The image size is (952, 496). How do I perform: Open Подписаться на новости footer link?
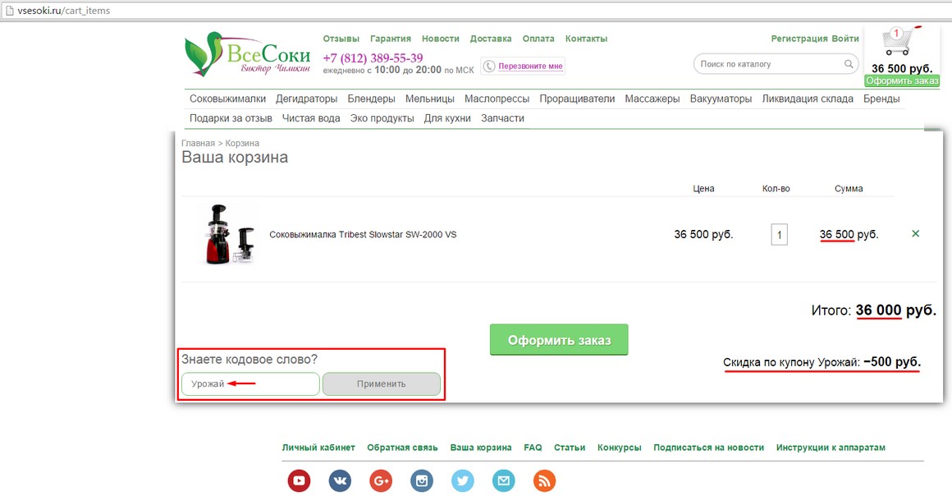708,448
